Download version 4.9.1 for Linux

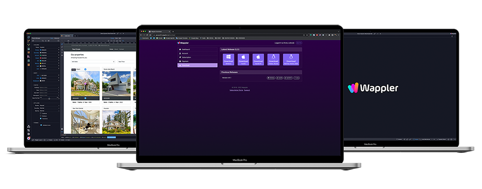coord(296,78)
